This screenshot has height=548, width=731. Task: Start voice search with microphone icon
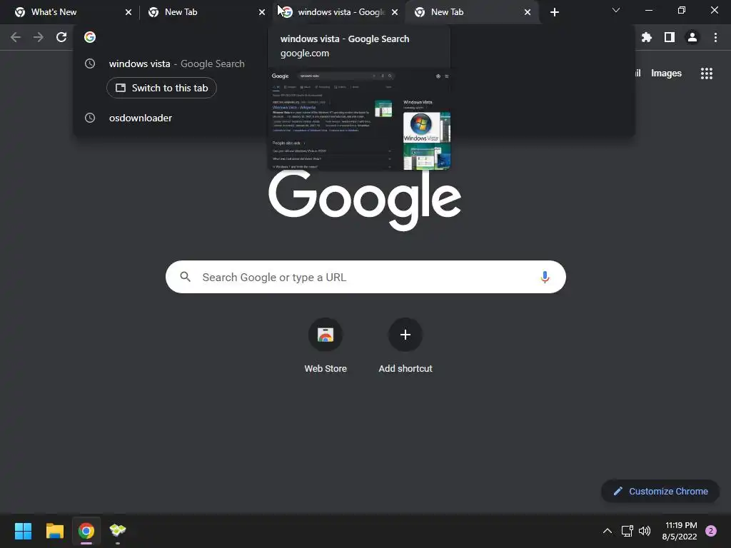545,277
